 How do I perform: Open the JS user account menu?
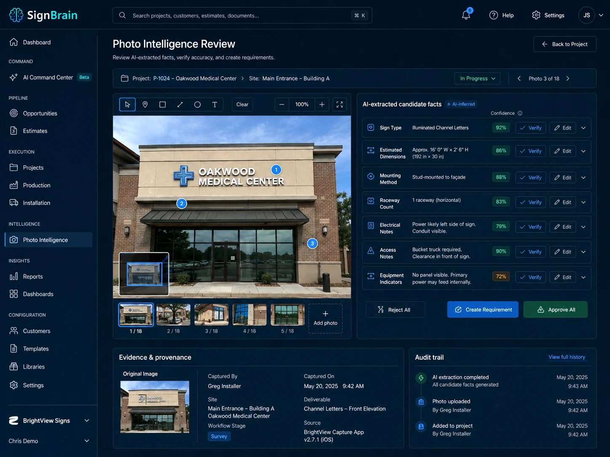pos(591,15)
